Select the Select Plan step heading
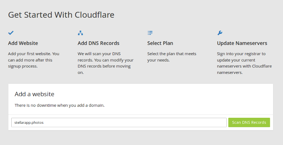The height and width of the screenshot is (145, 283). click(x=160, y=43)
